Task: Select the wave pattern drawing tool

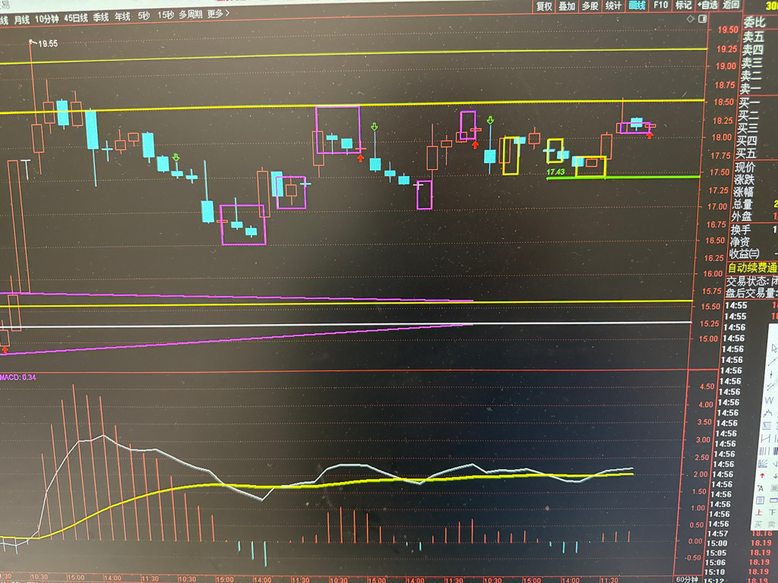Action: [x=768, y=412]
